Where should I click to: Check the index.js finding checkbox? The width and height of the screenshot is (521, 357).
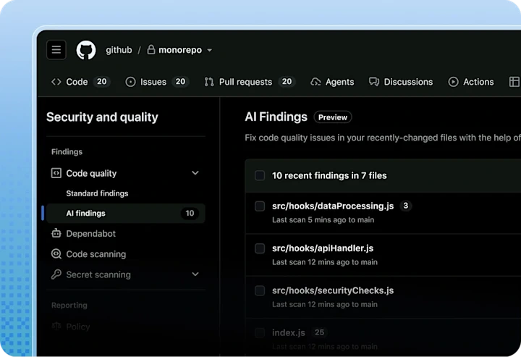pos(260,332)
